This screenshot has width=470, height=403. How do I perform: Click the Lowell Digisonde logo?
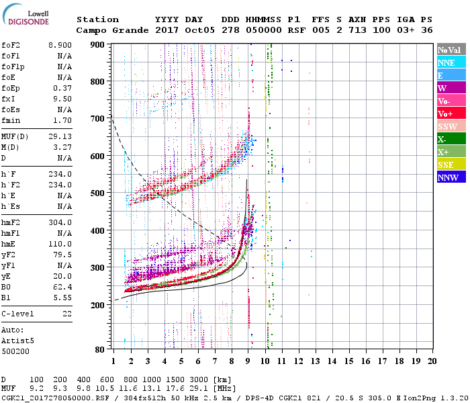pyautogui.click(x=26, y=14)
